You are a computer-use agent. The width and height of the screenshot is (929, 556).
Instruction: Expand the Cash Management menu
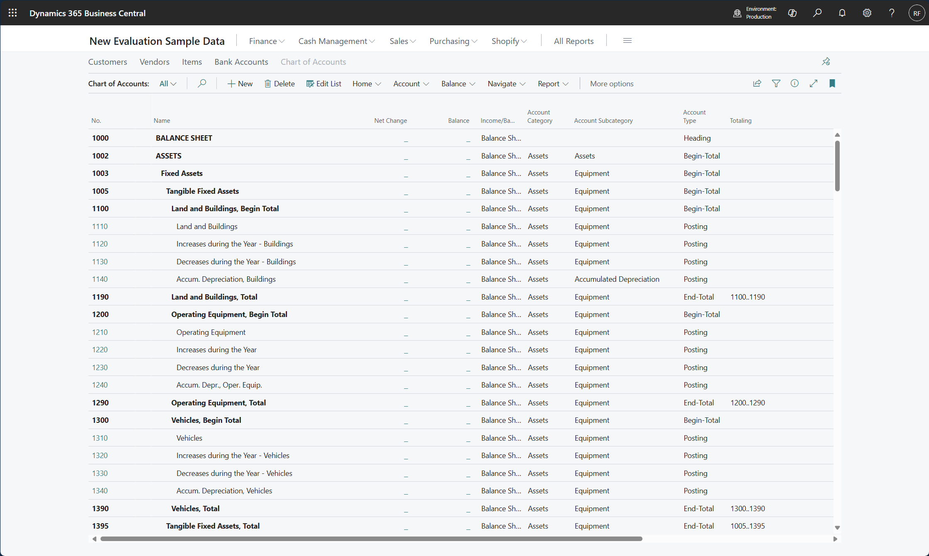click(x=336, y=41)
